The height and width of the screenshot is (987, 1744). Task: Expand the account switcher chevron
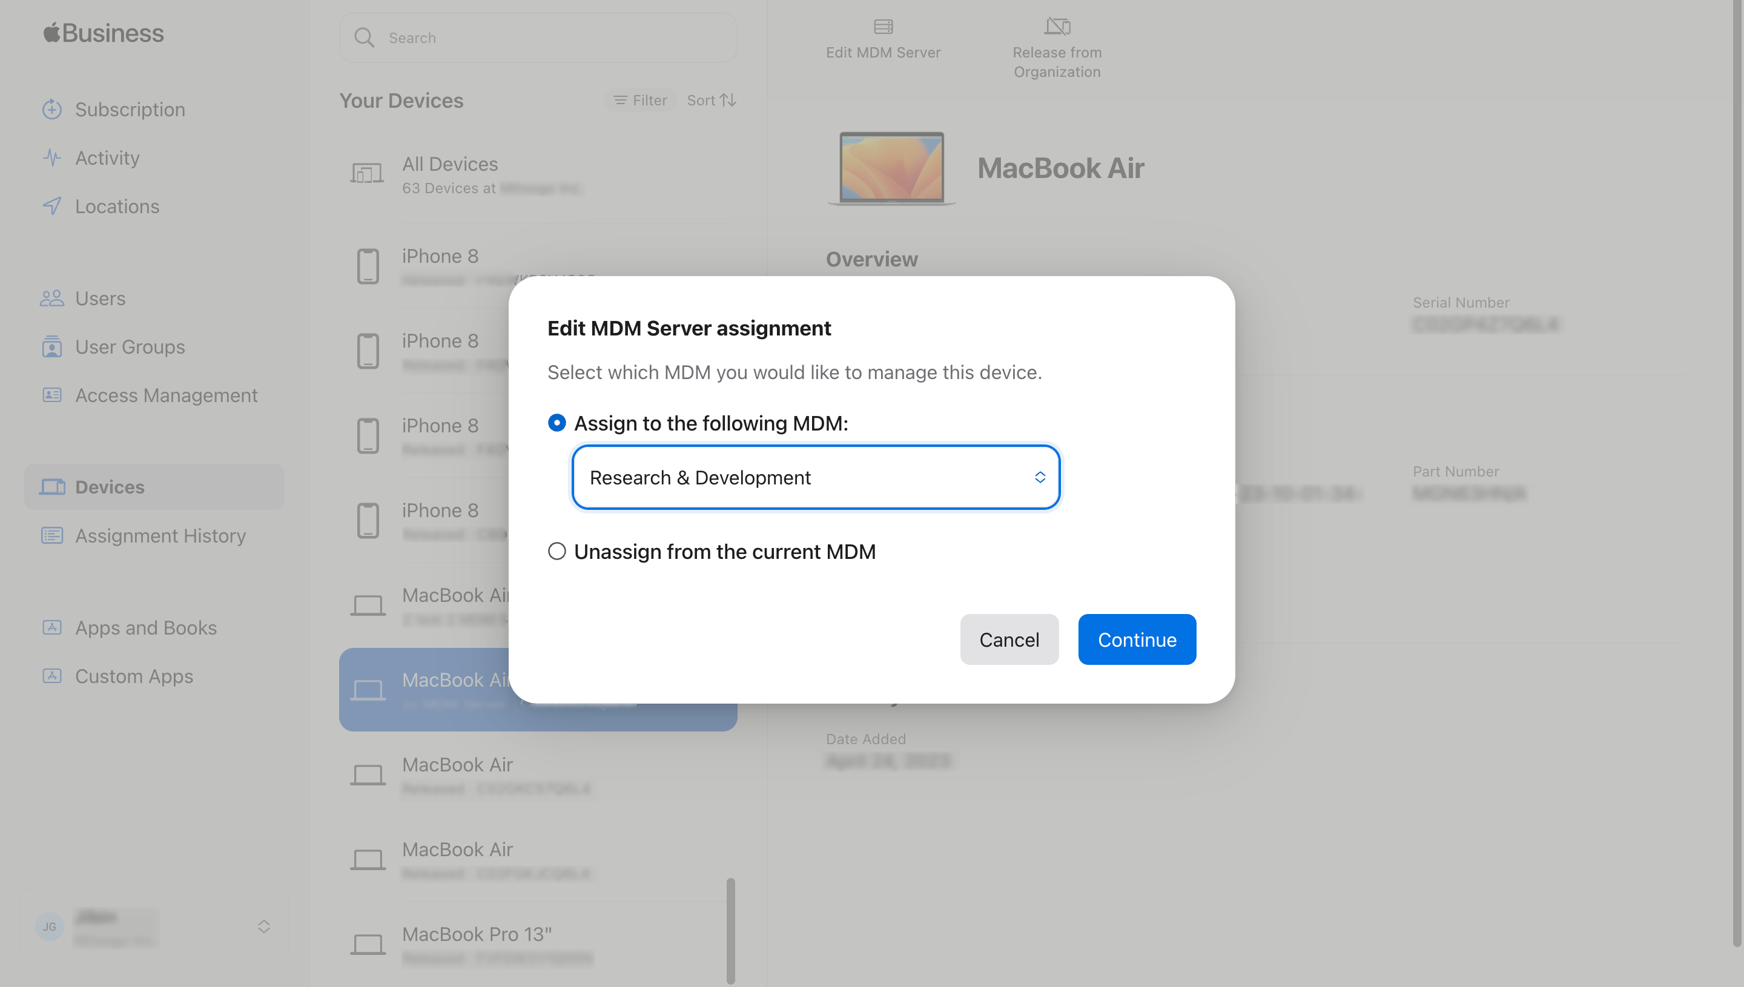[x=263, y=926]
